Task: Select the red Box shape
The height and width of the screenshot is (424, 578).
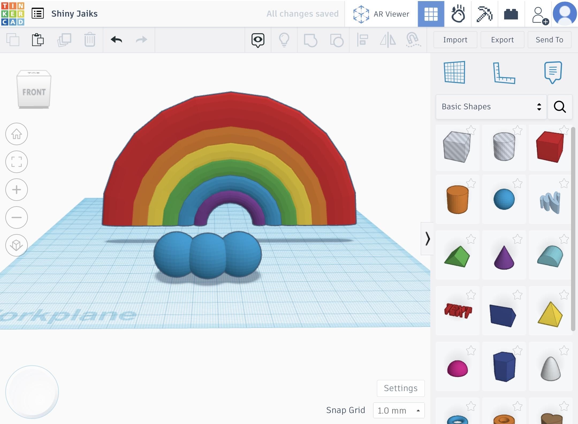Action: tap(550, 147)
